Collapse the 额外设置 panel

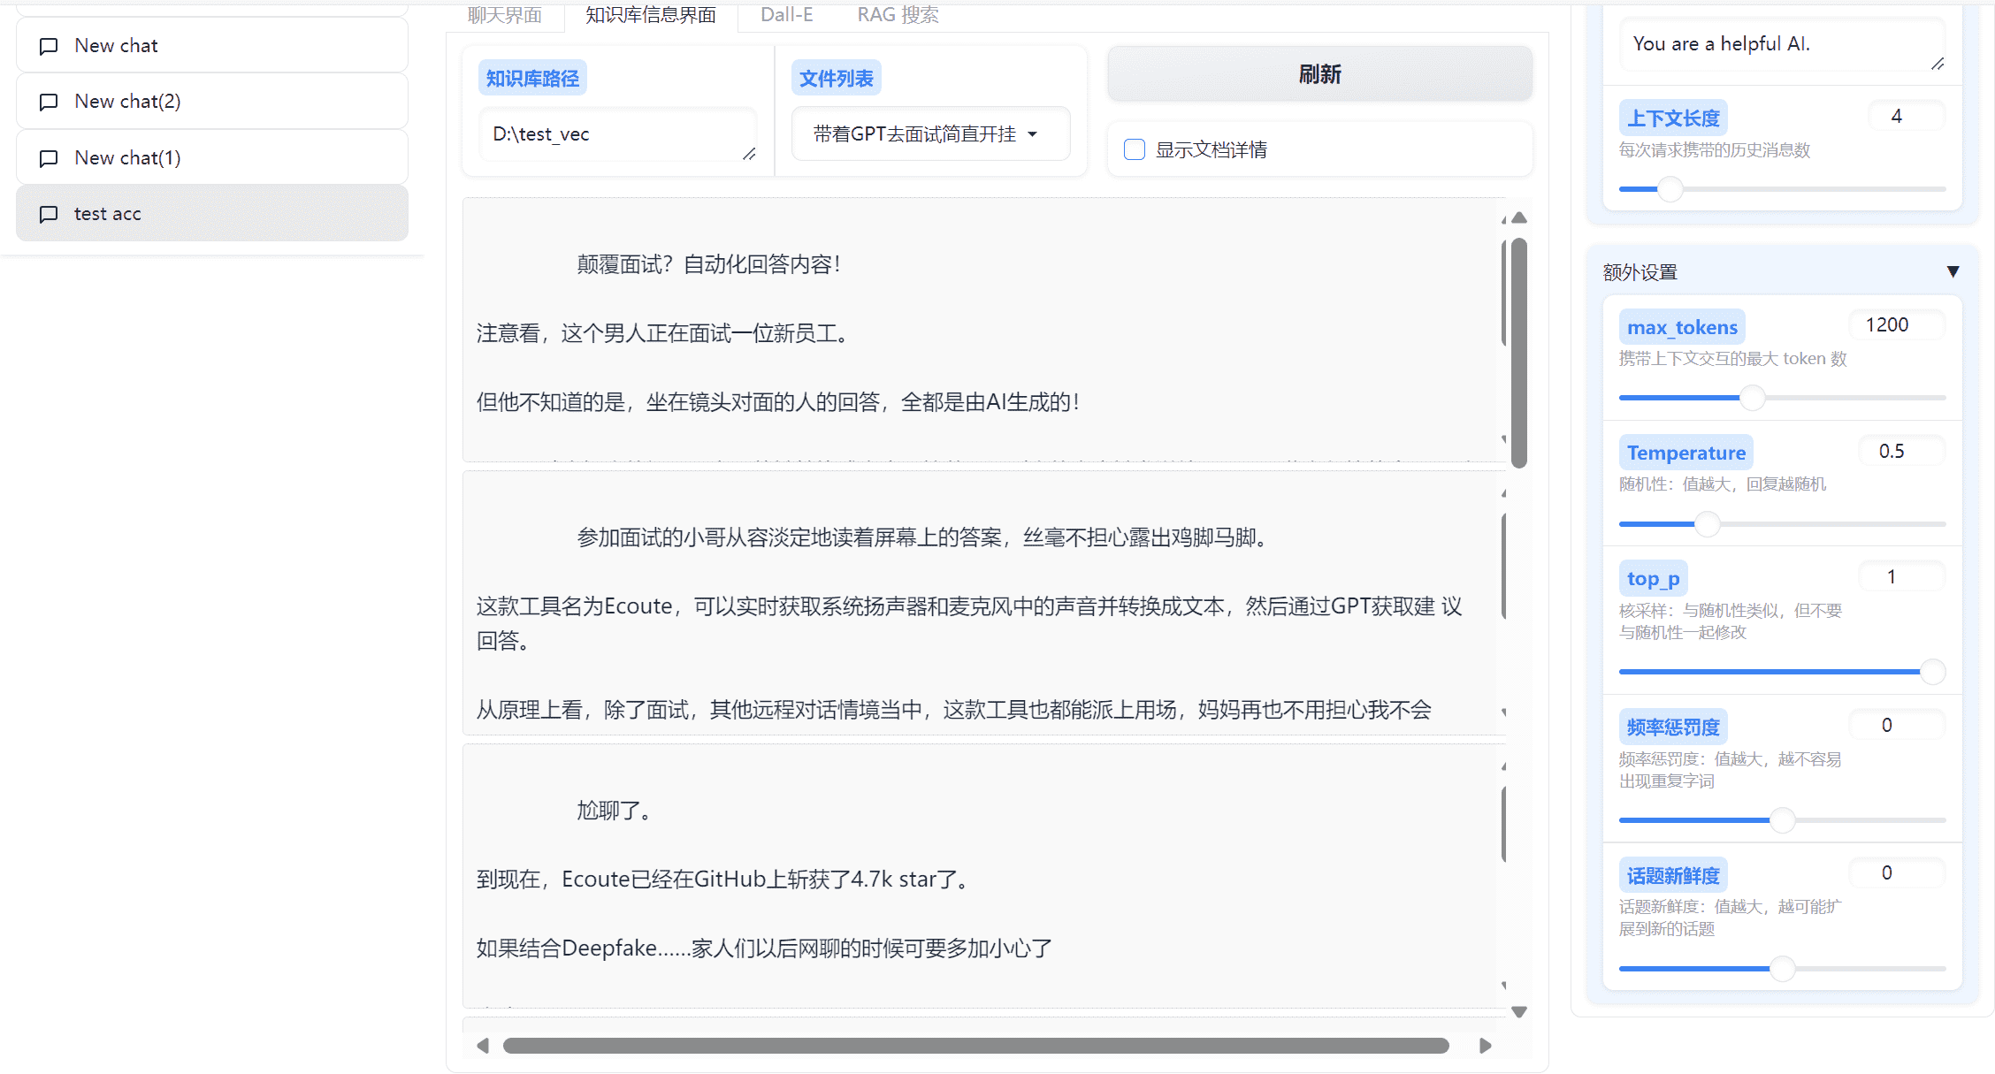(x=1953, y=271)
